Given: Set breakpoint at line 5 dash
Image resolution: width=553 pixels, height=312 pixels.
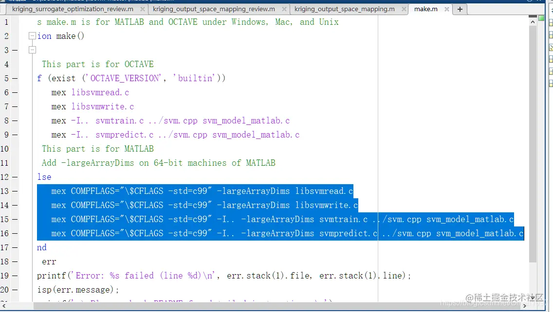Looking at the screenshot, I should click(15, 79).
